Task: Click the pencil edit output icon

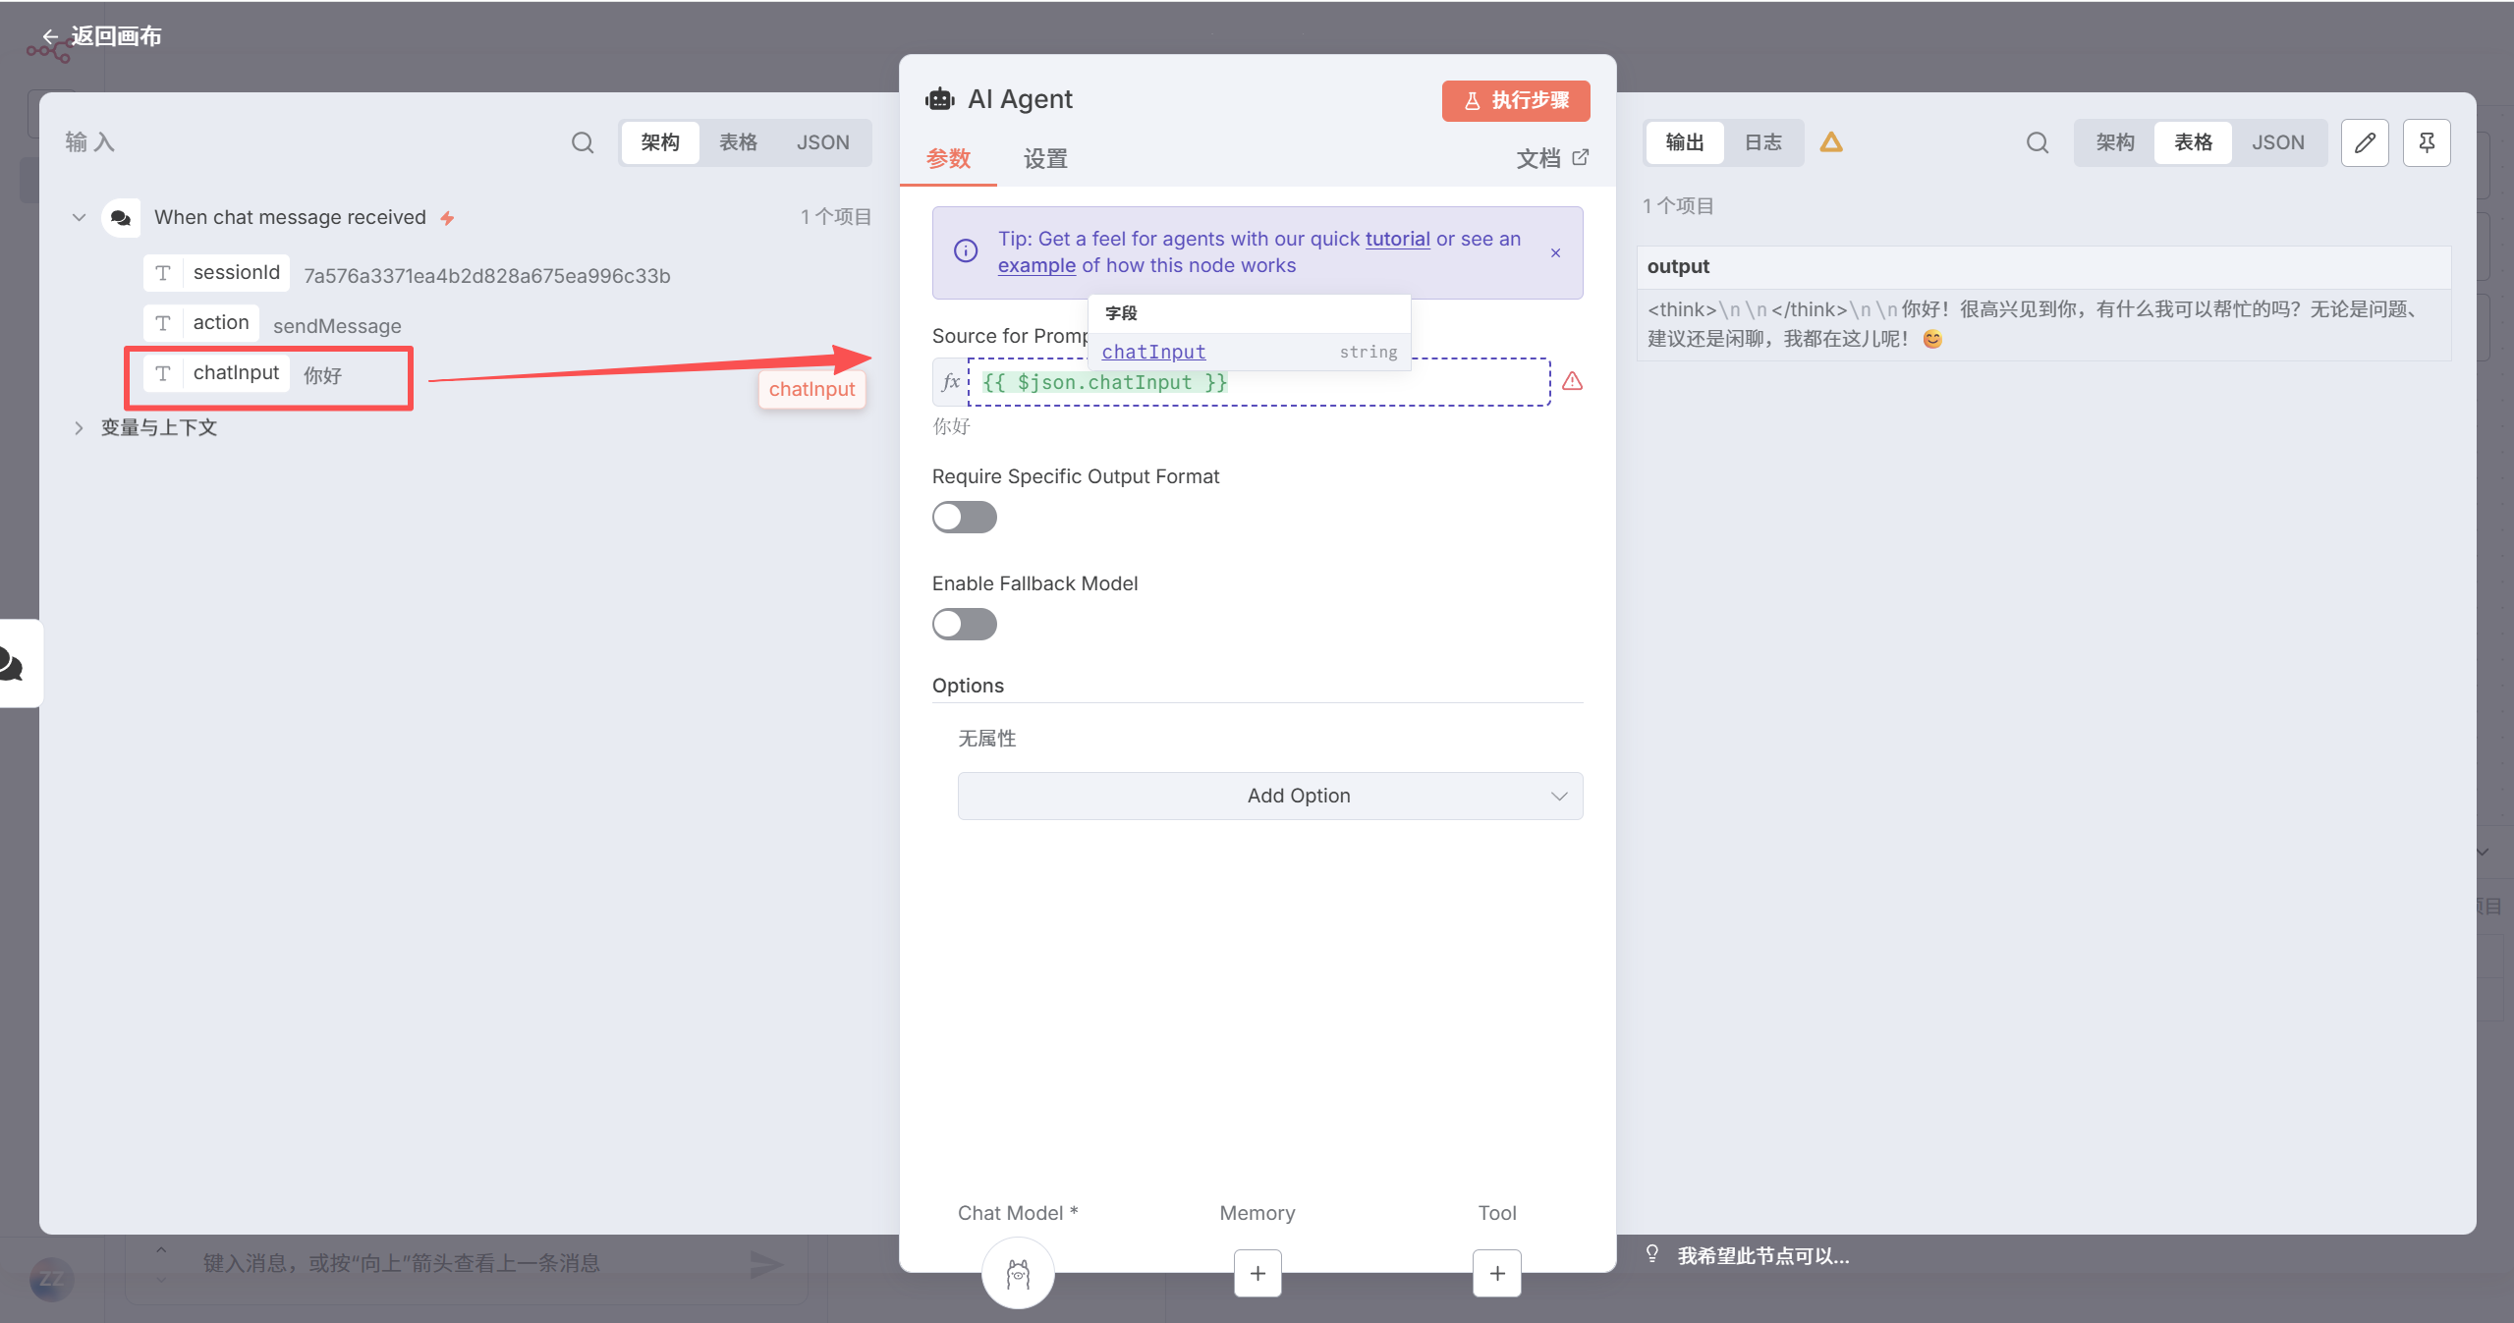Action: 2364,142
